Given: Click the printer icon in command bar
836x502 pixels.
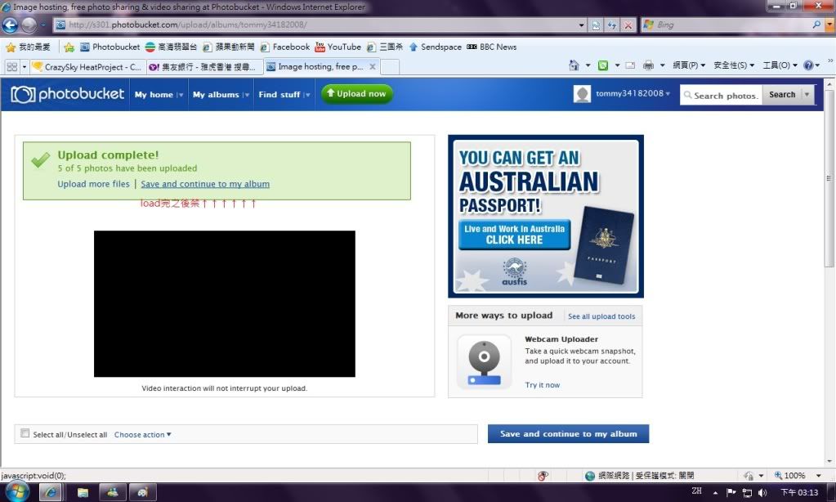Looking at the screenshot, I should pyautogui.click(x=648, y=65).
